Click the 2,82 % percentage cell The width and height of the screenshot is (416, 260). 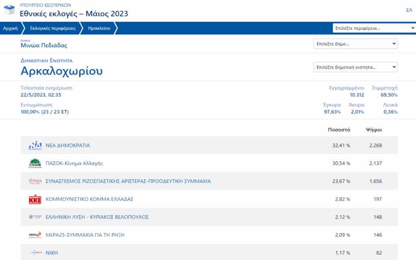pos(342,199)
